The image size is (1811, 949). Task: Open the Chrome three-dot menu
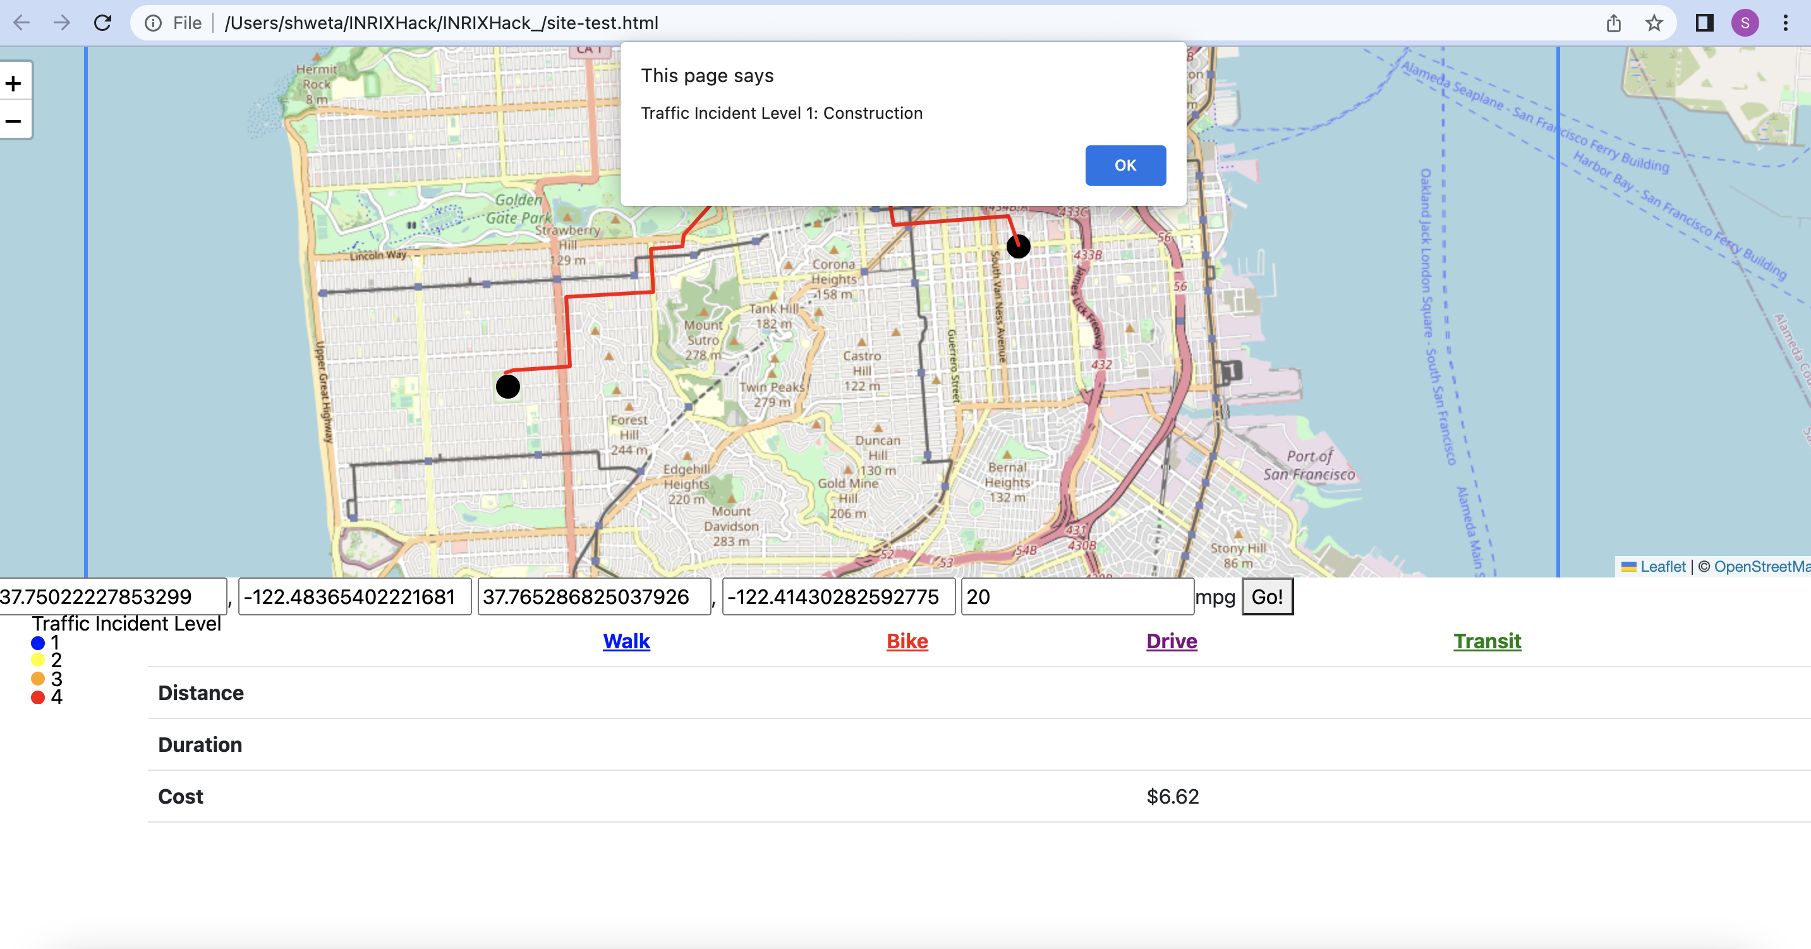click(1785, 23)
